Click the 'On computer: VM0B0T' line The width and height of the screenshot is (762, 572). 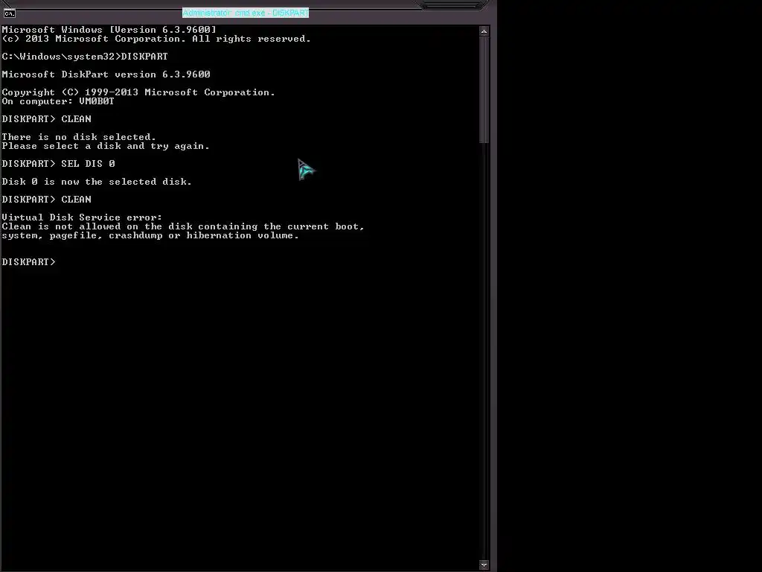[x=58, y=101]
